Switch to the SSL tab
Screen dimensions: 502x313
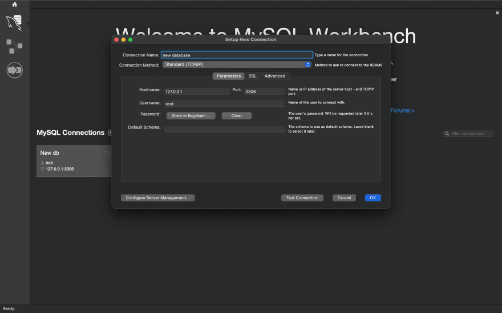[252, 76]
